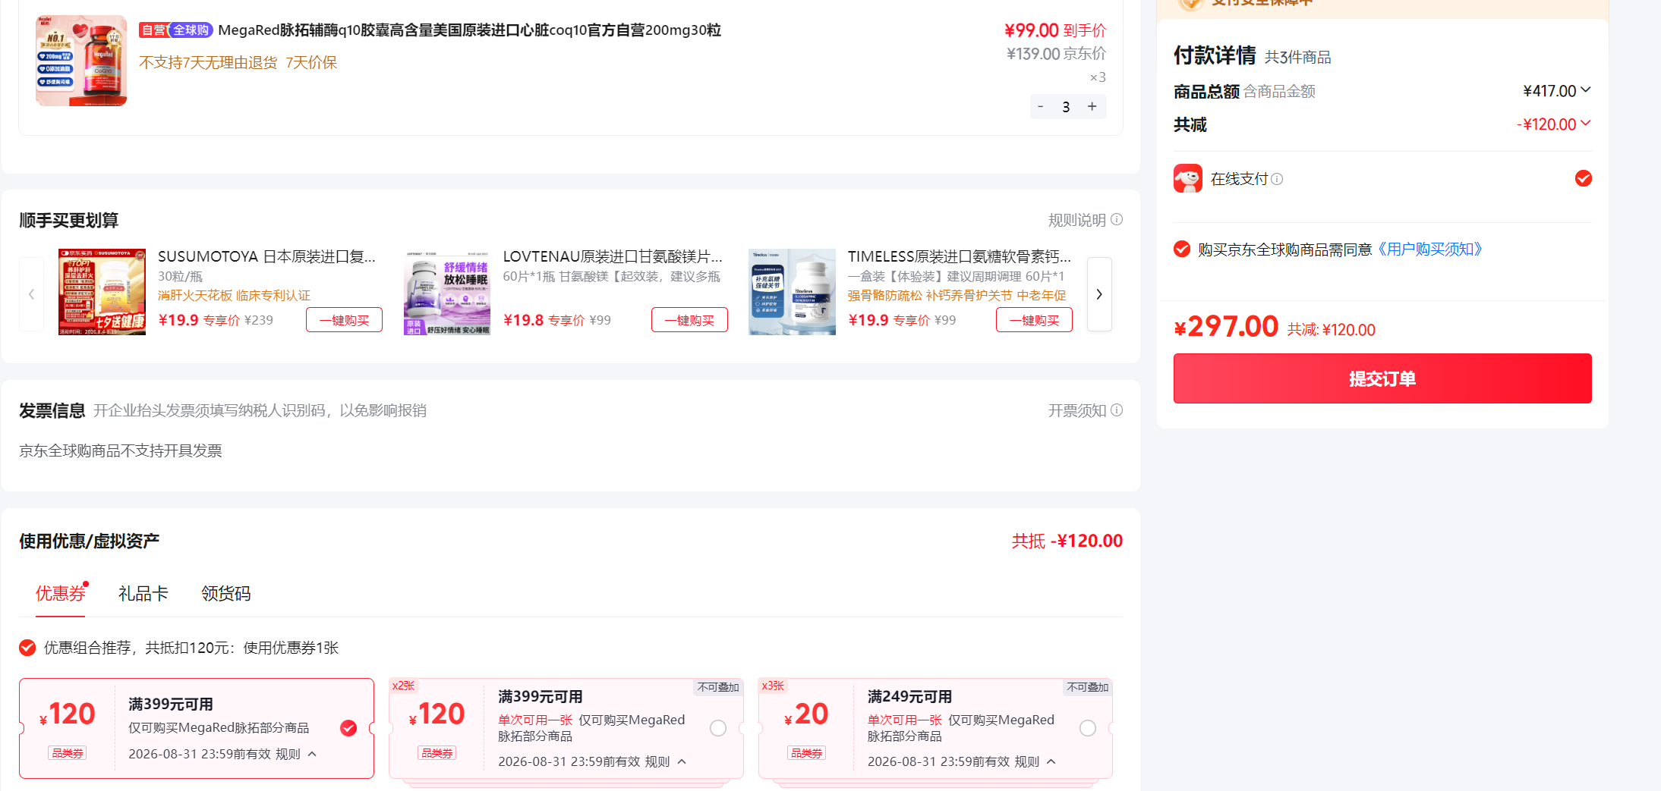
Task: Select the x2张 ¥120 coupon radio
Action: (718, 728)
